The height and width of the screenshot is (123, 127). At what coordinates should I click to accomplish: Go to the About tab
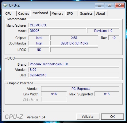[x=101, y=13]
